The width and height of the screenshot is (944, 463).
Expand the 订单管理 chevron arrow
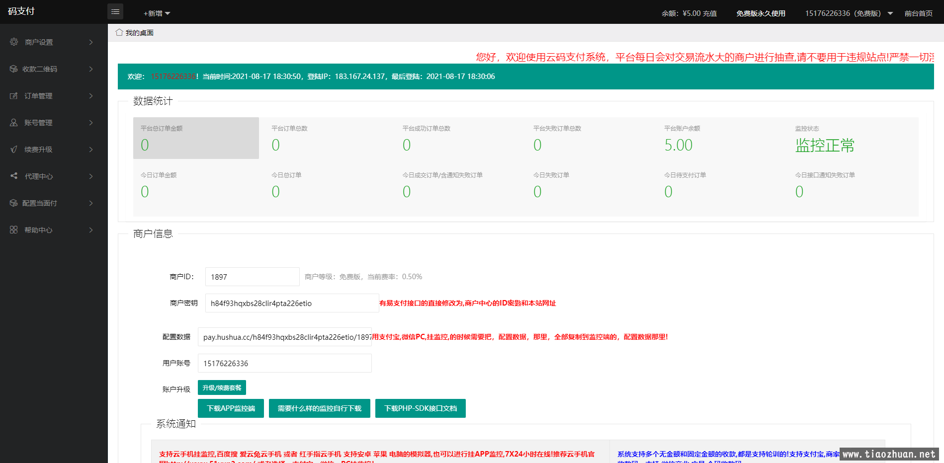coord(91,96)
